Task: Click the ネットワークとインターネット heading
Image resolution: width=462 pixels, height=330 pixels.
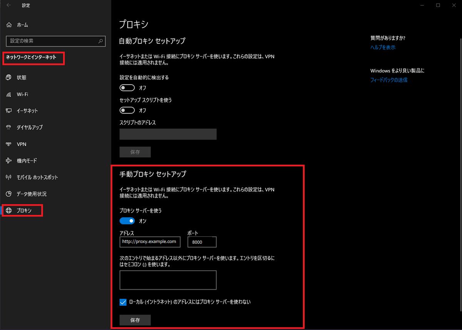Action: 31,57
